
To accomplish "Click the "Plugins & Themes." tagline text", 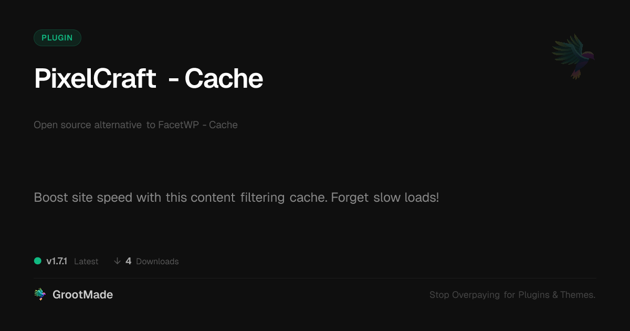I will 556,295.
